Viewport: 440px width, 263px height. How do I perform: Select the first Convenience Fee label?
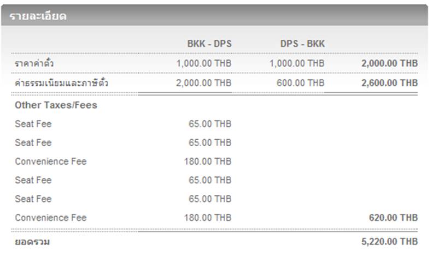tap(51, 162)
